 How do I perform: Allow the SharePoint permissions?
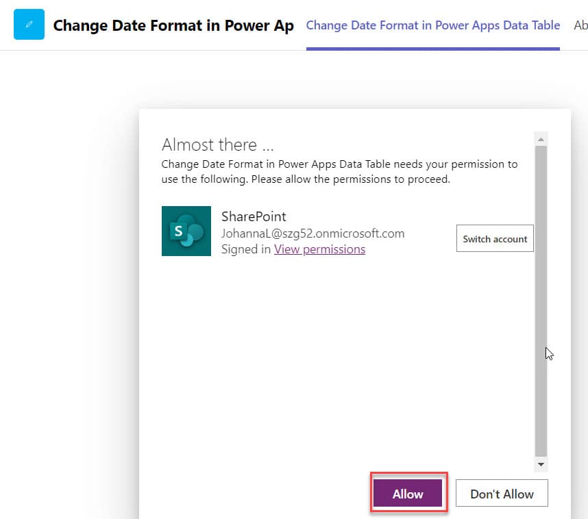point(408,494)
